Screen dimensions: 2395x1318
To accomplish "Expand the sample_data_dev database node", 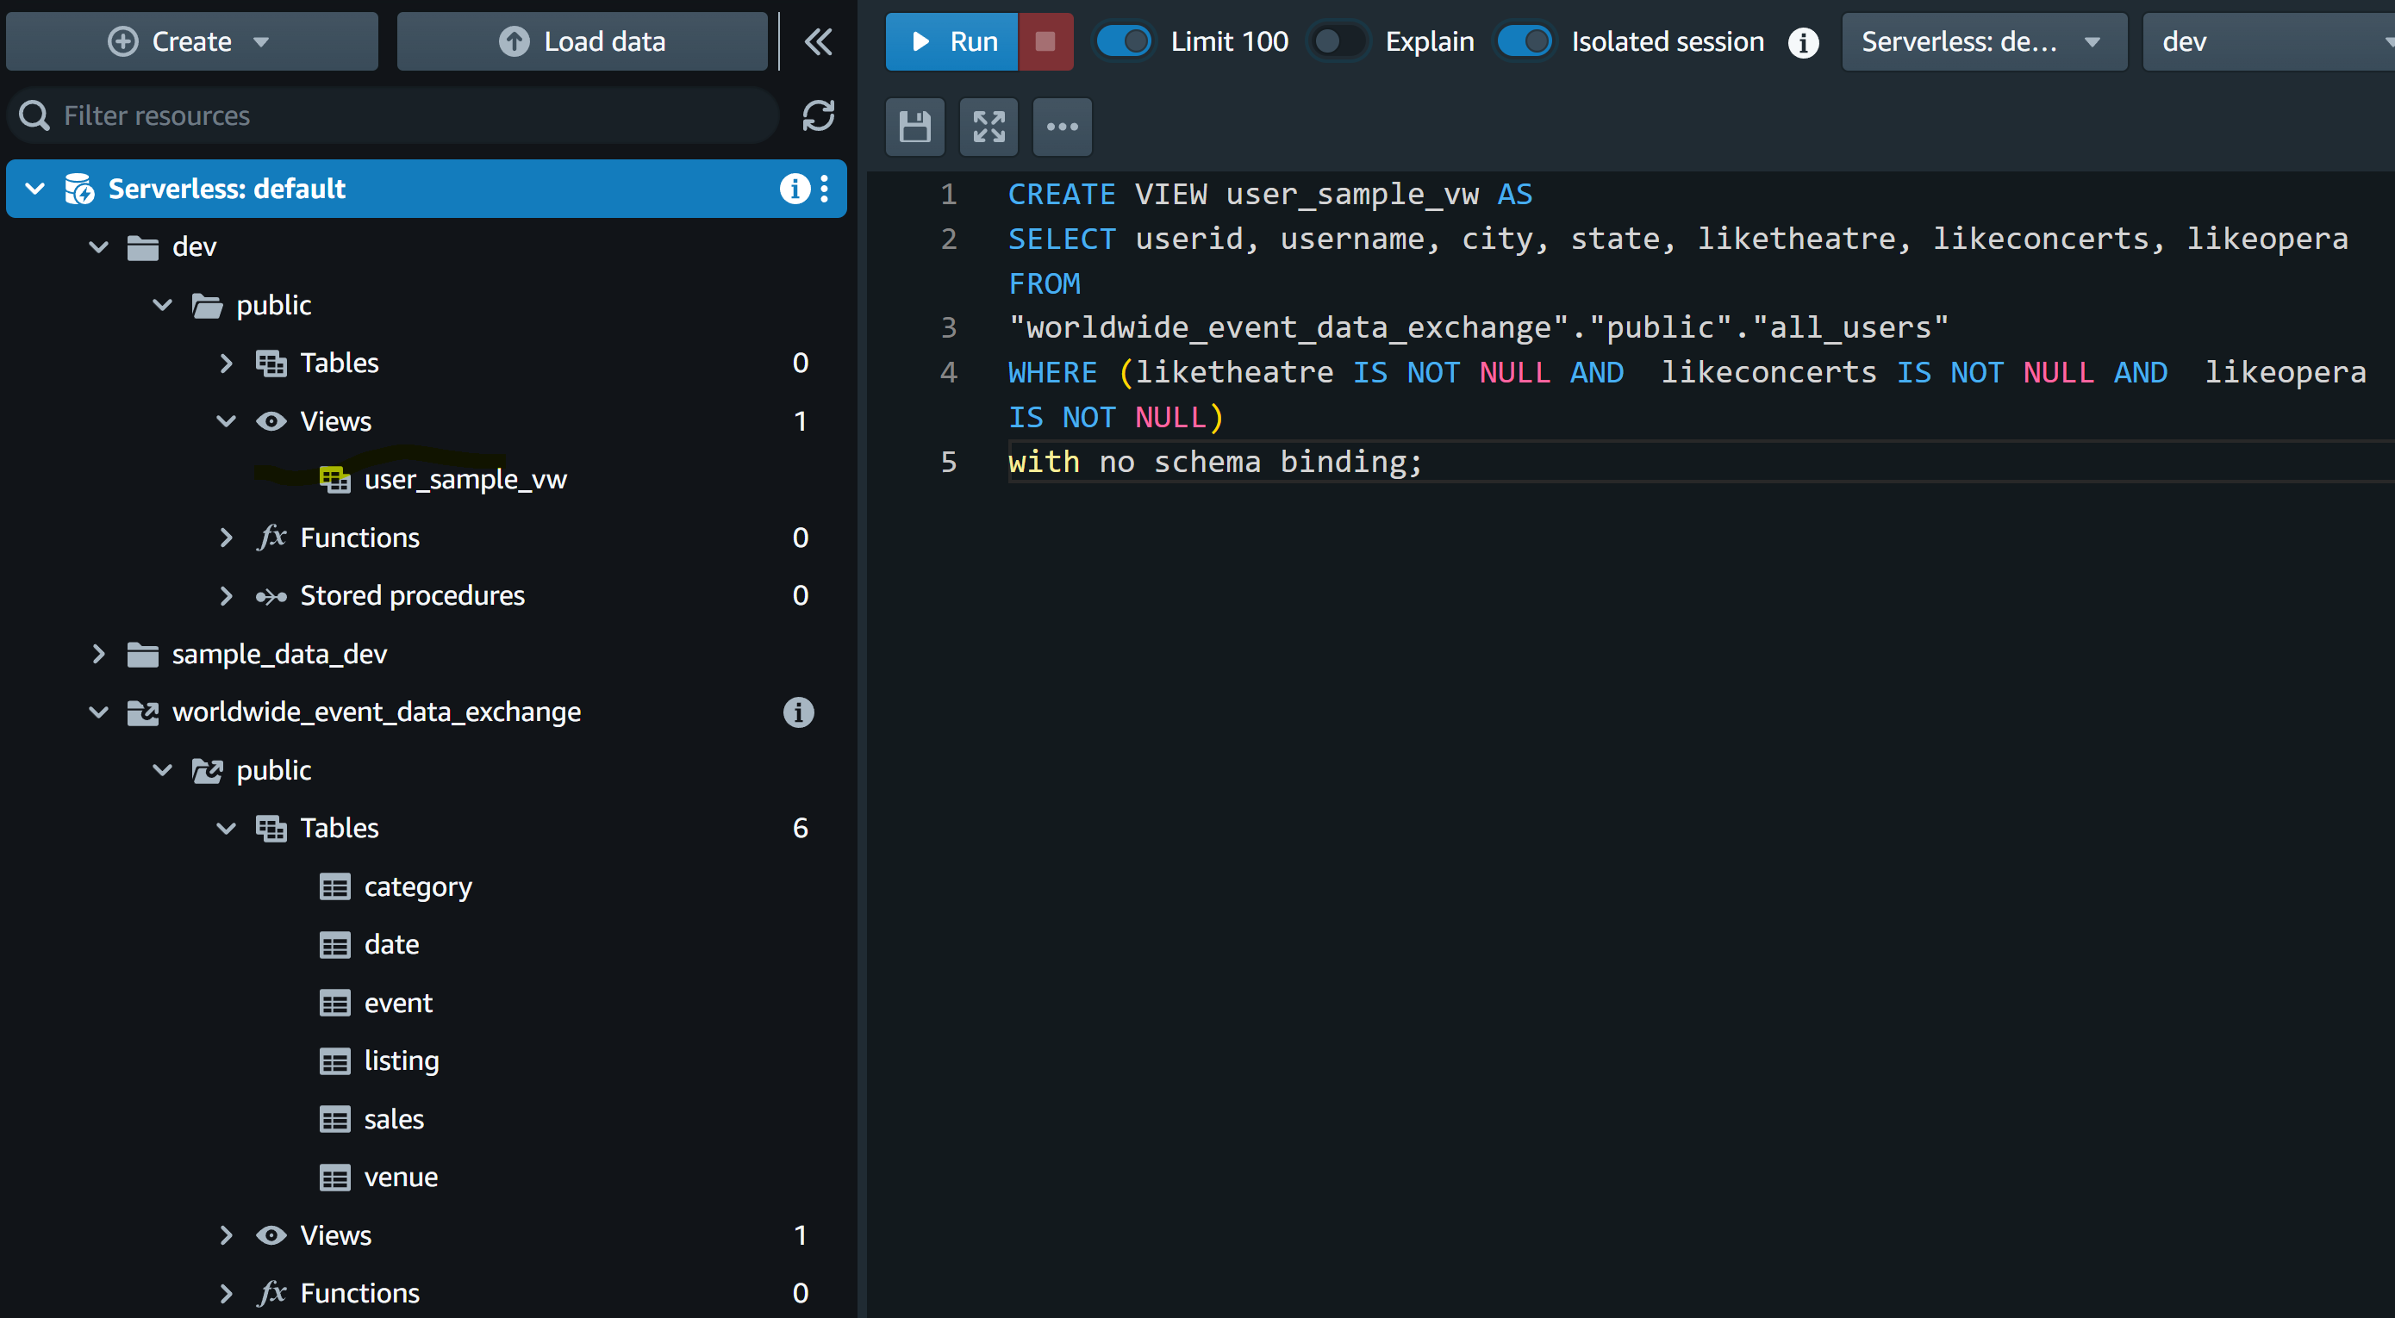I will 98,655.
